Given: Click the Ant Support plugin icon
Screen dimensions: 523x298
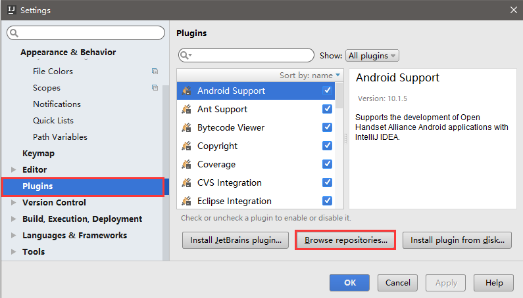Looking at the screenshot, I should [x=186, y=109].
